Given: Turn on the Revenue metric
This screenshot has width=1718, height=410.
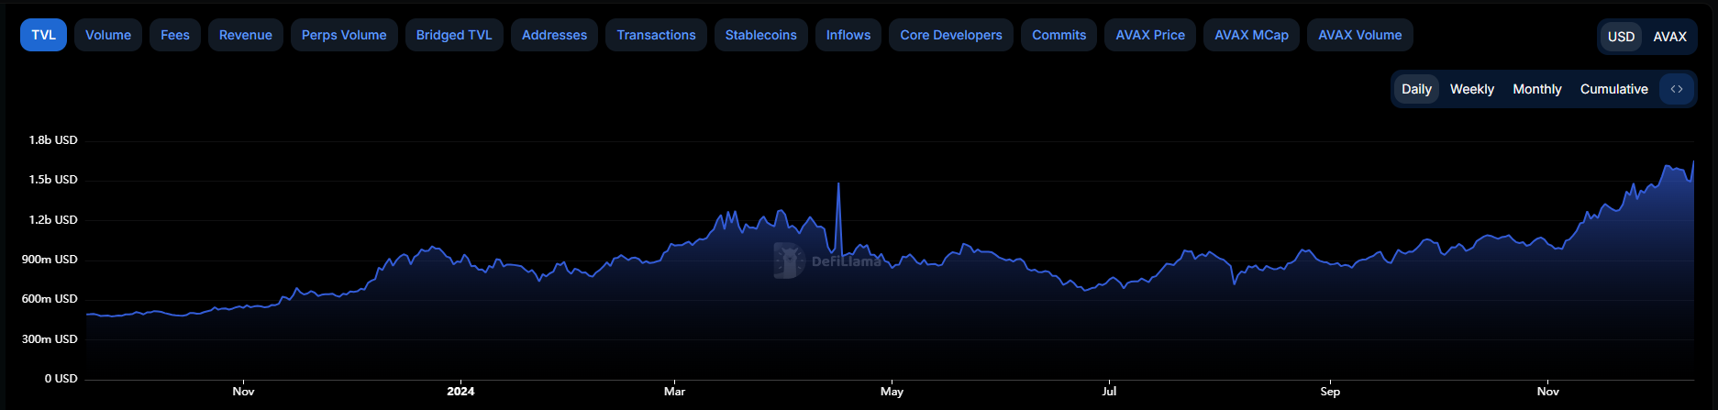Looking at the screenshot, I should tap(245, 35).
